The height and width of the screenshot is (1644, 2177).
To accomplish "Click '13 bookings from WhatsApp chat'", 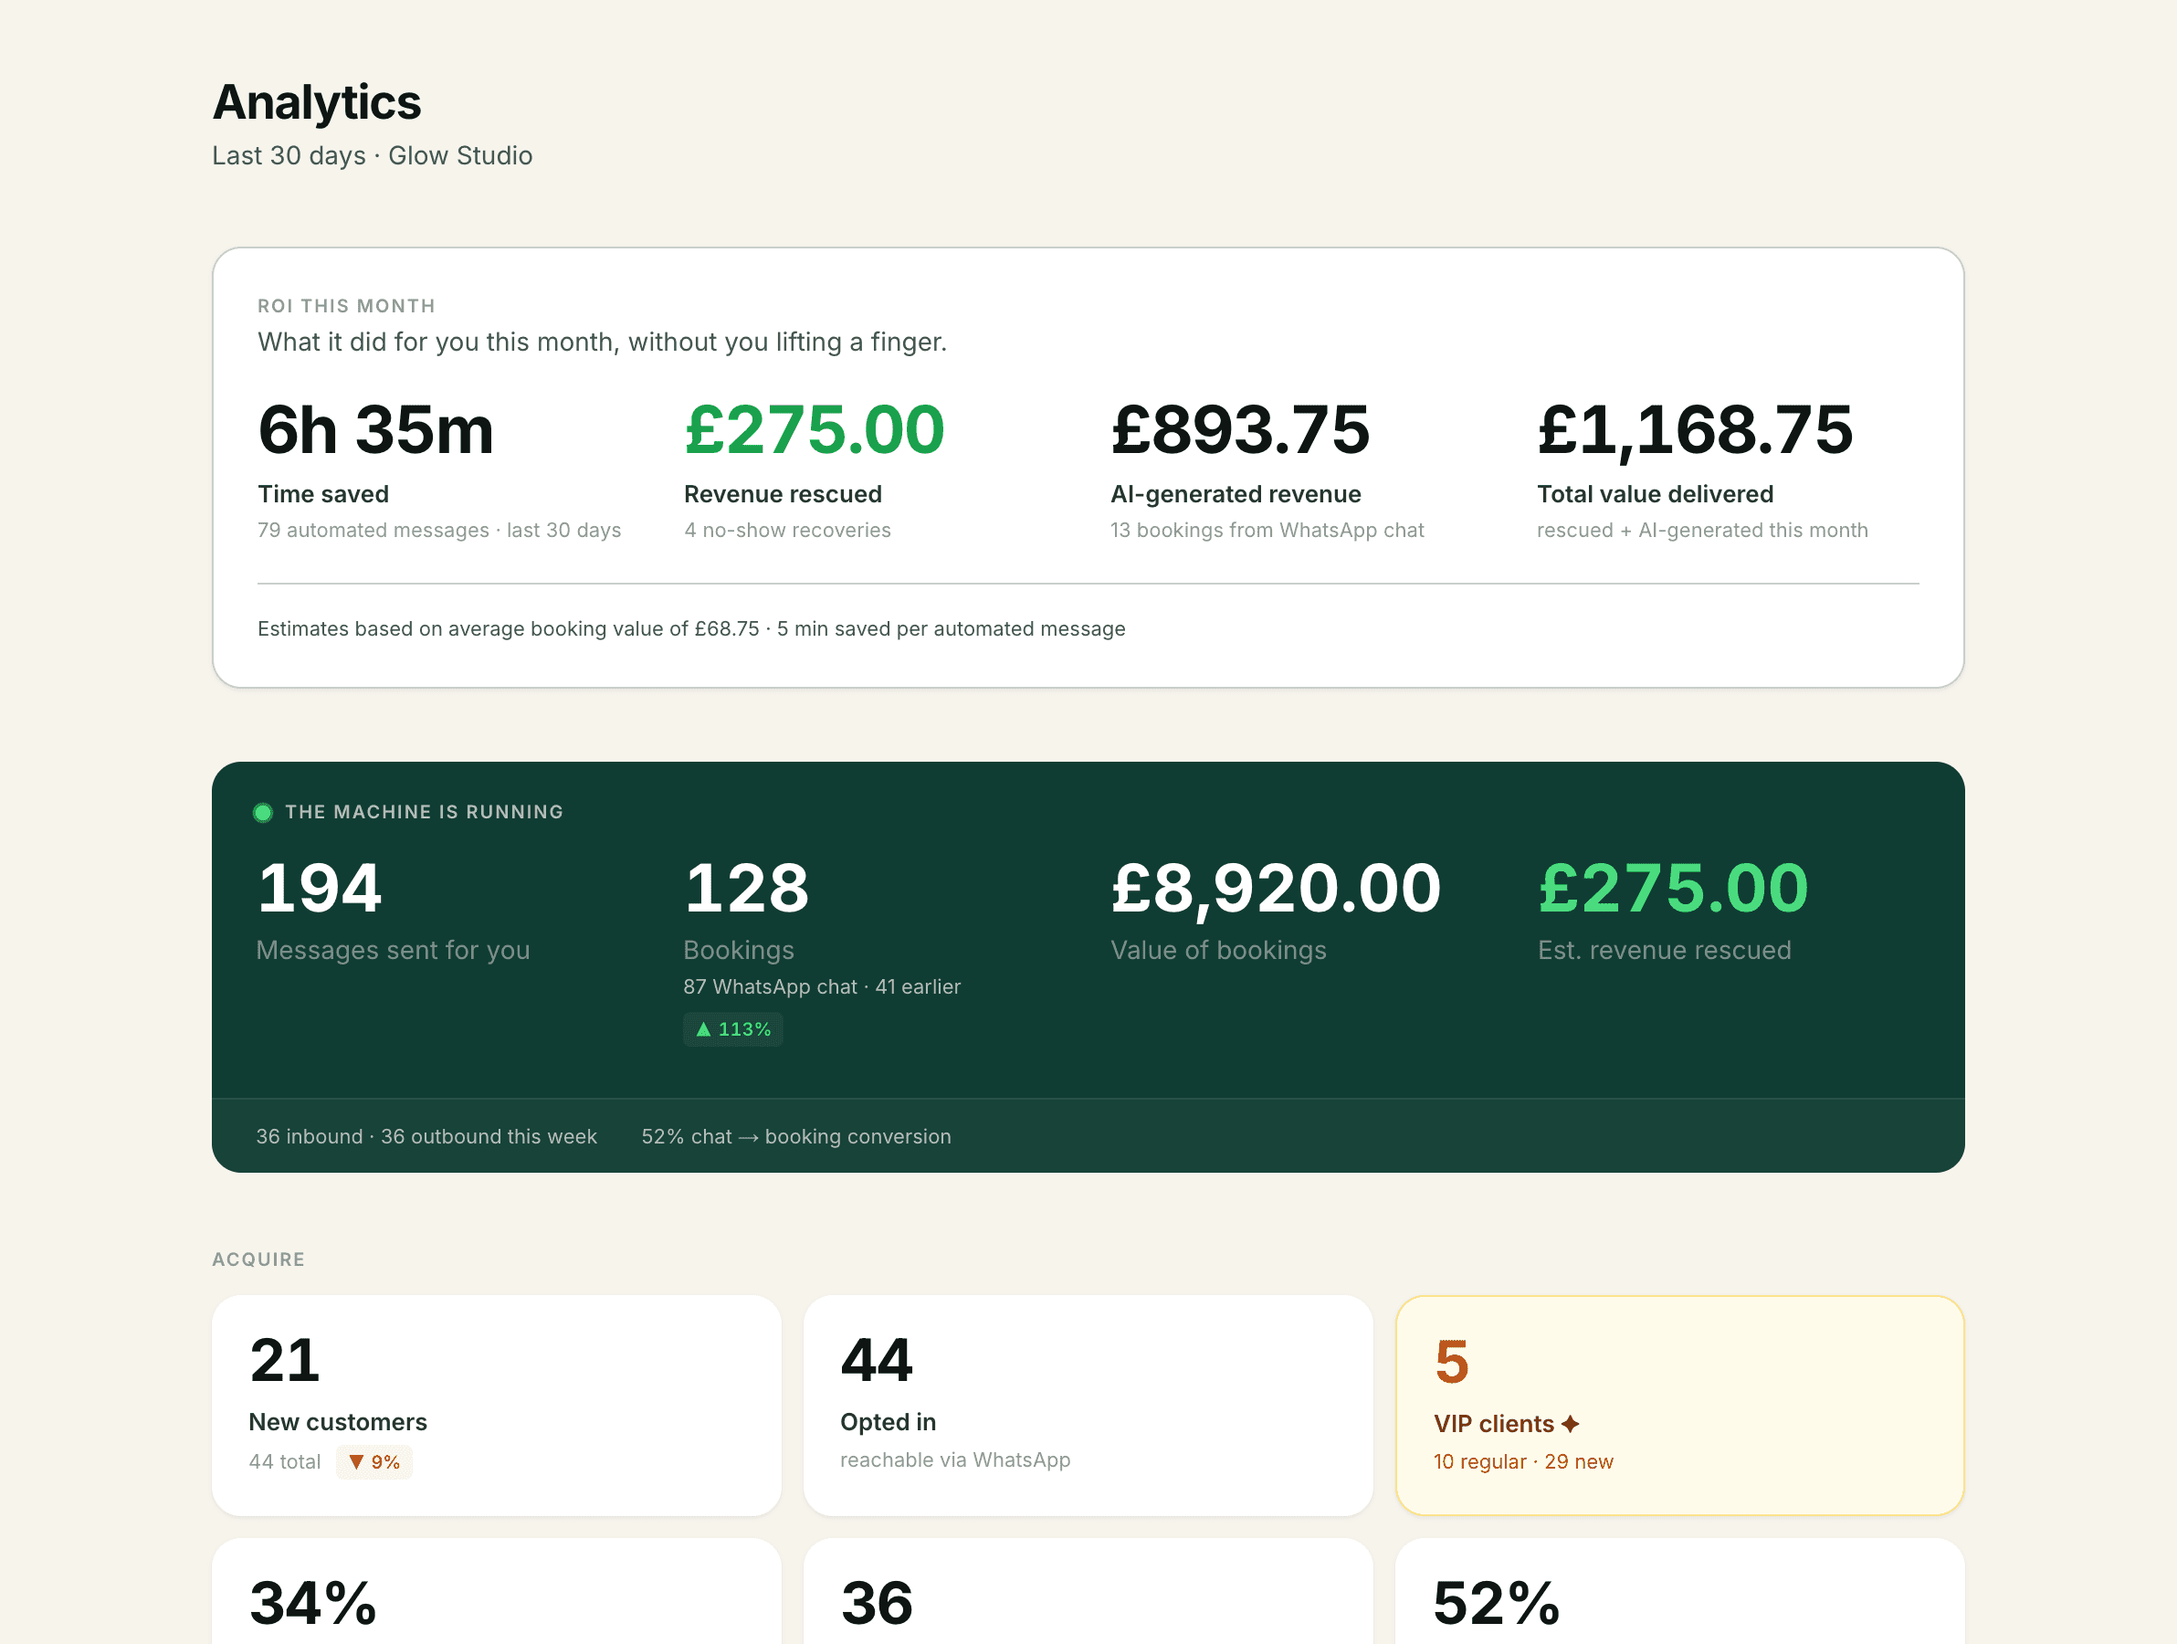I will click(x=1267, y=530).
